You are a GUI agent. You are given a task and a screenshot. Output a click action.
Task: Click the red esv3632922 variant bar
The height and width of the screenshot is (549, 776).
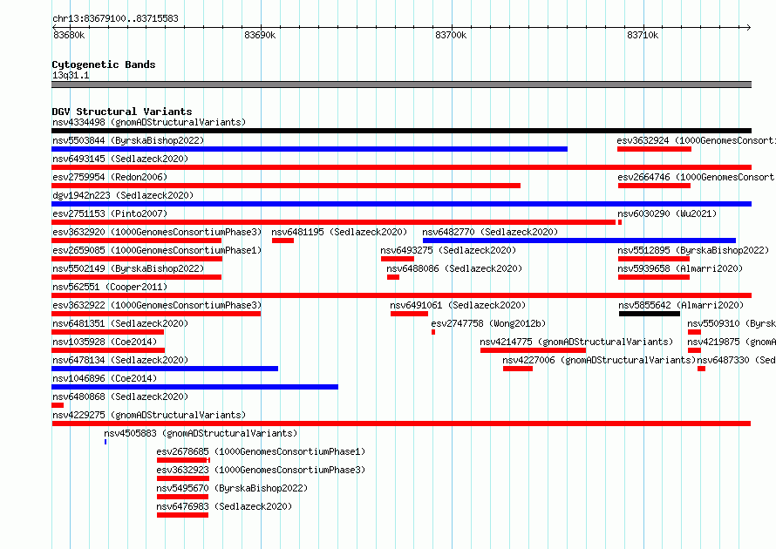156,314
